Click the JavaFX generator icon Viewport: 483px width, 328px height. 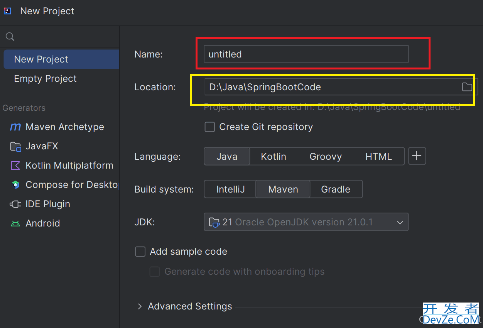click(15, 146)
